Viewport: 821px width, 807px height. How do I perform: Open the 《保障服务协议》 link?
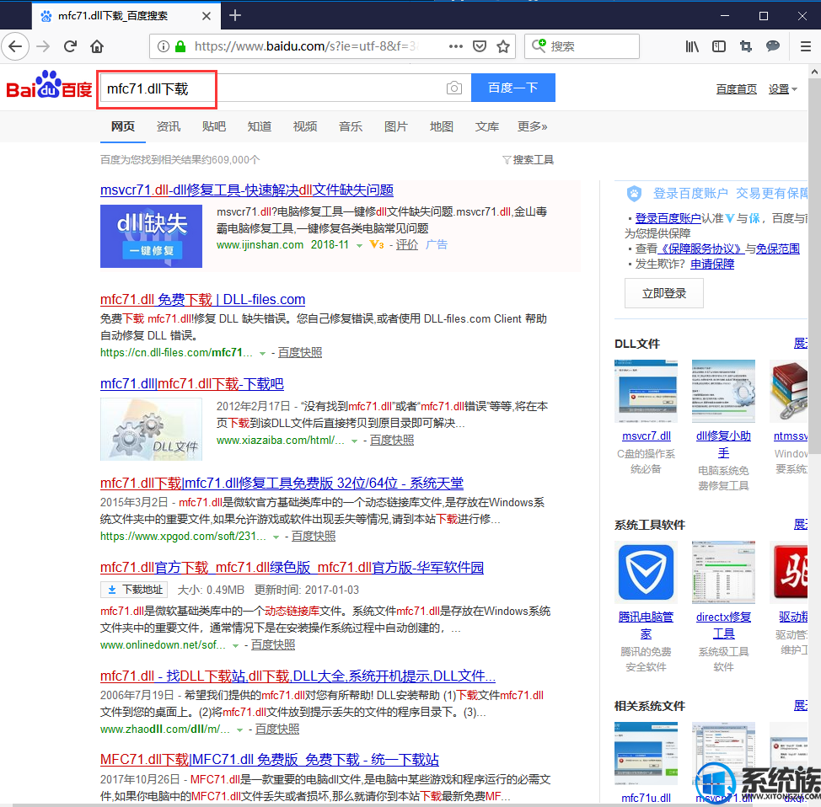[x=701, y=249]
